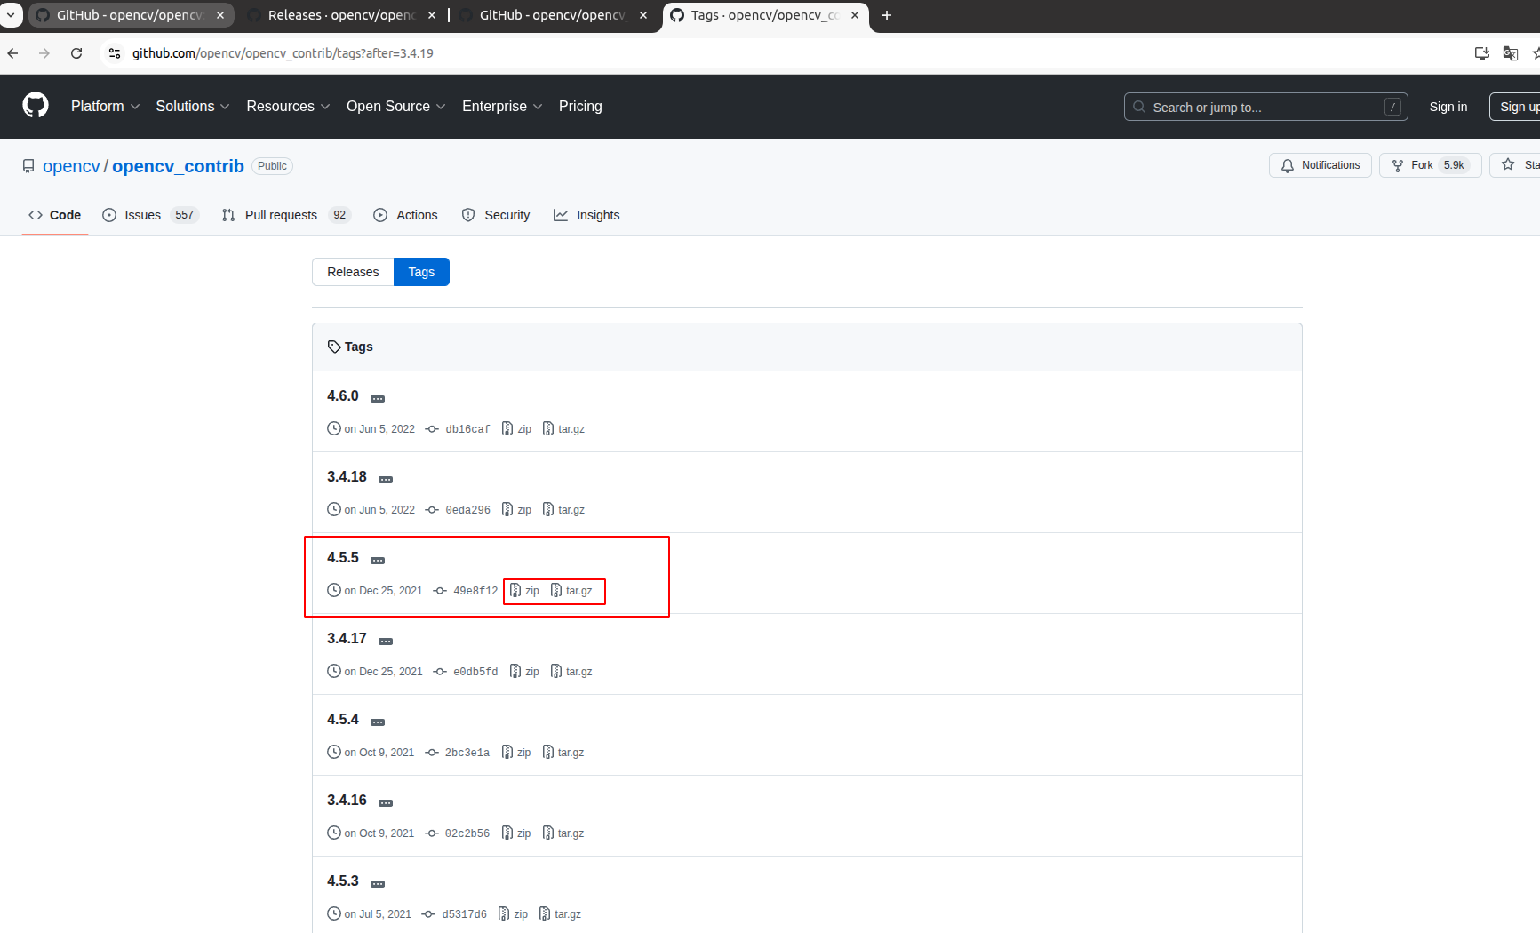The width and height of the screenshot is (1540, 933).
Task: Expand the Resources menu
Action: pyautogui.click(x=288, y=107)
